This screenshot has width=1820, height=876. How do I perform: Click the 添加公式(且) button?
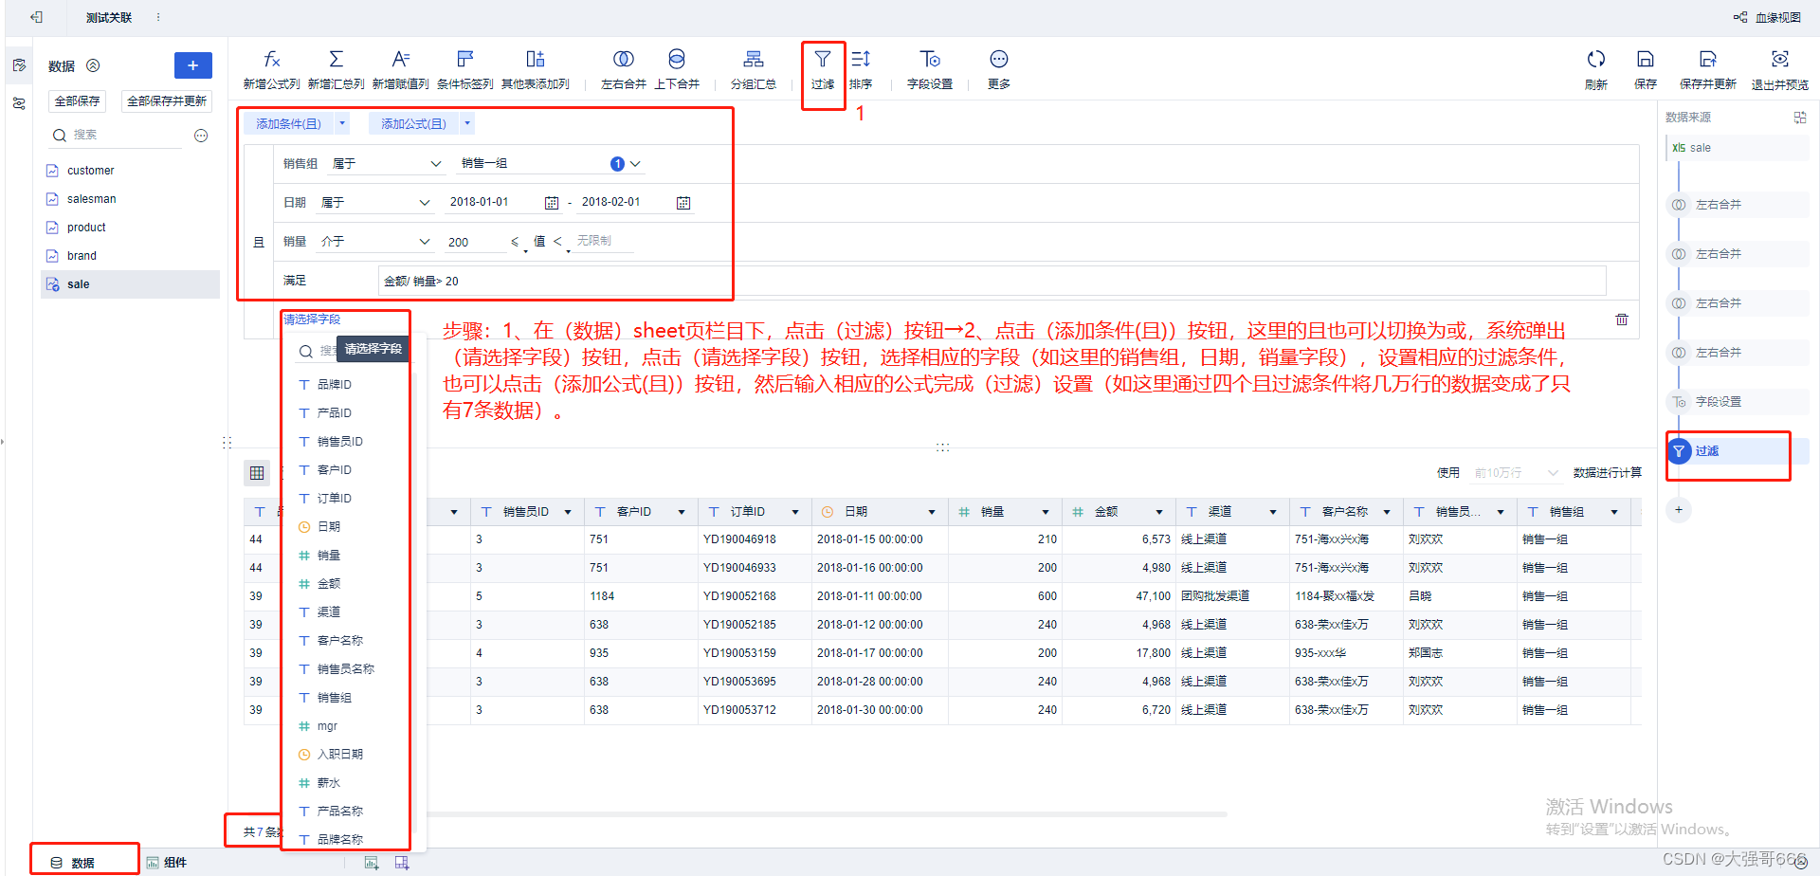tap(414, 124)
